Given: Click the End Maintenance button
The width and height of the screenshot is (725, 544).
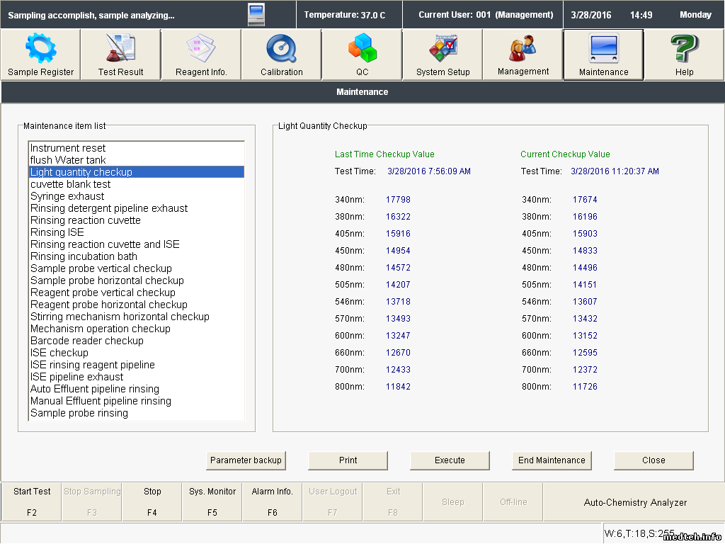Looking at the screenshot, I should click(552, 460).
